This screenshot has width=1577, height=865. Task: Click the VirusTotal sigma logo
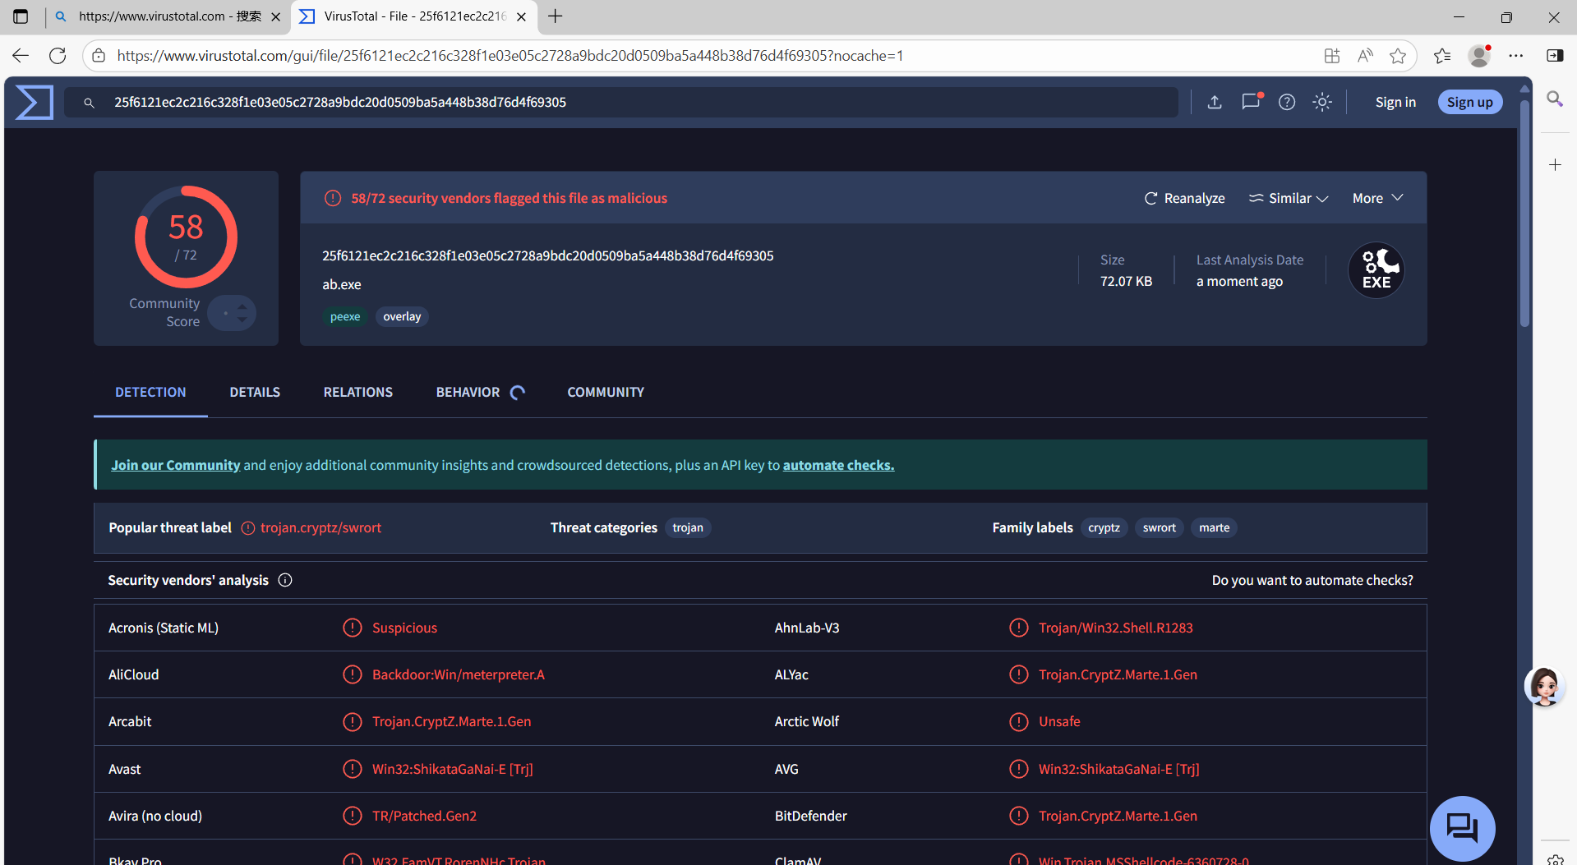pyautogui.click(x=35, y=102)
